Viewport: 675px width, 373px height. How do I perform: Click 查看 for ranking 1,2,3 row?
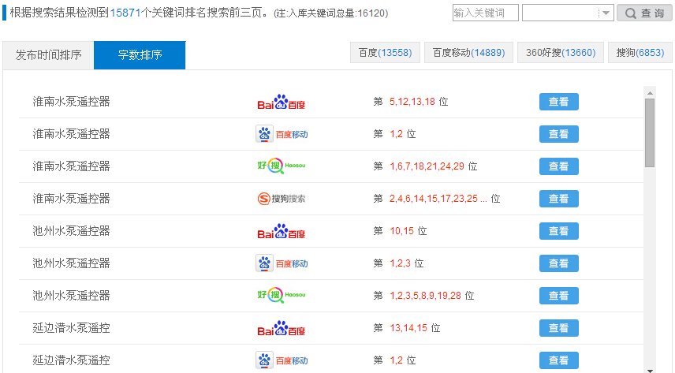(559, 263)
